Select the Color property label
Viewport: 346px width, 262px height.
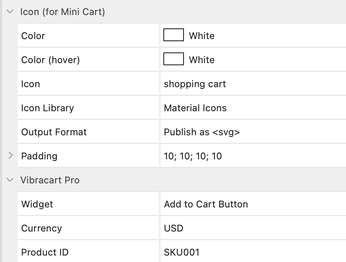[x=33, y=36]
